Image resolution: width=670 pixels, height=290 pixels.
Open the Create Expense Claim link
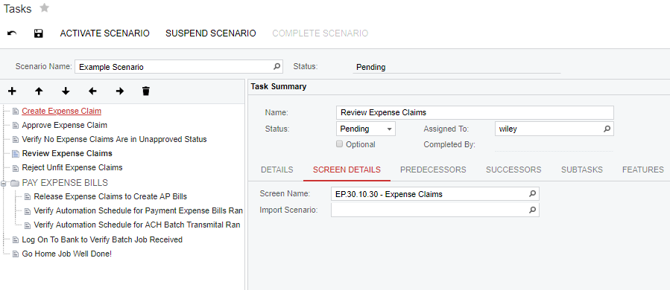click(x=62, y=111)
